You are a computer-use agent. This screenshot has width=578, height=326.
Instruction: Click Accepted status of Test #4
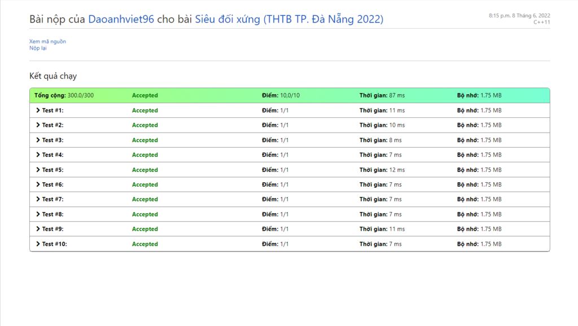click(x=145, y=155)
